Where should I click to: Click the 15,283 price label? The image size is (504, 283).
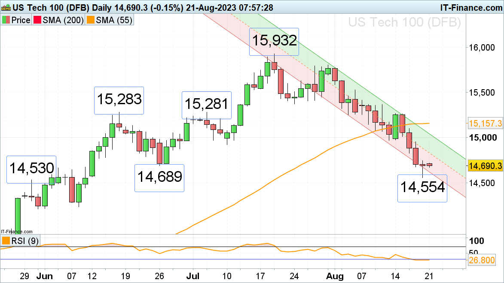pyautogui.click(x=119, y=99)
